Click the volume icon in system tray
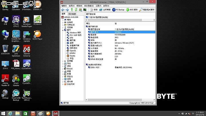 189,114
